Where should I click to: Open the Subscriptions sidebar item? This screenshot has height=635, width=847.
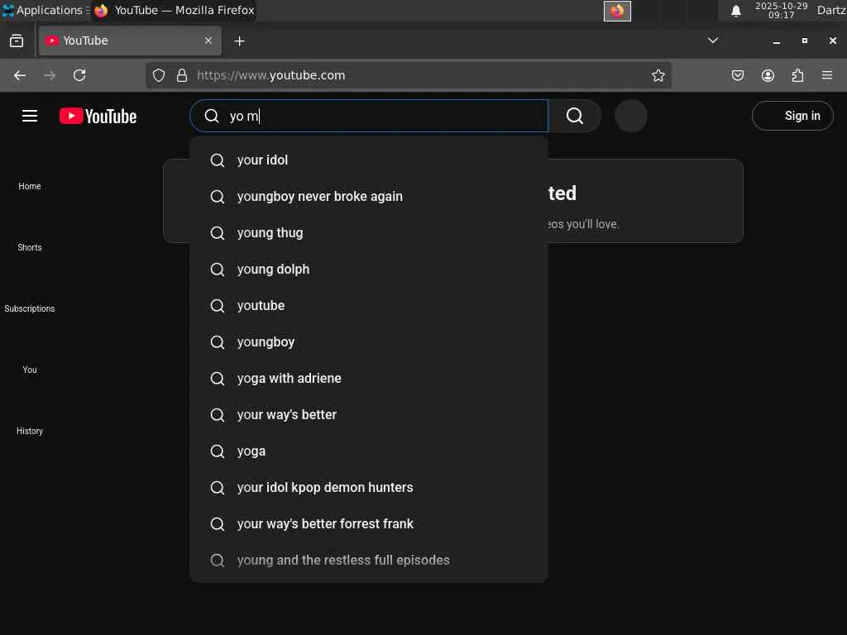pyautogui.click(x=30, y=308)
